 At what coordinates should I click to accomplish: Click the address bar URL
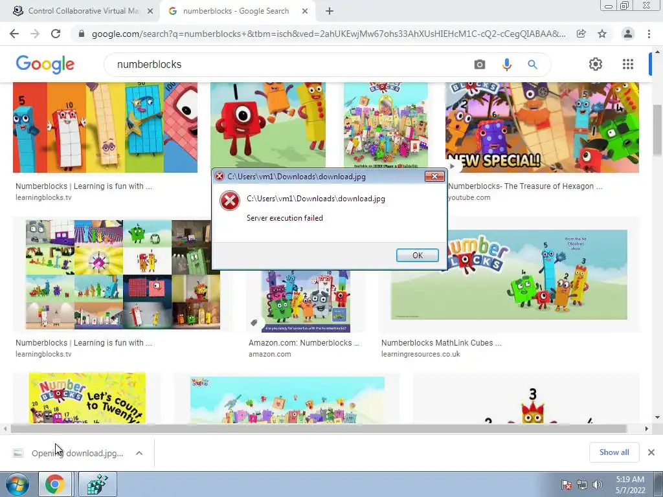(x=328, y=34)
